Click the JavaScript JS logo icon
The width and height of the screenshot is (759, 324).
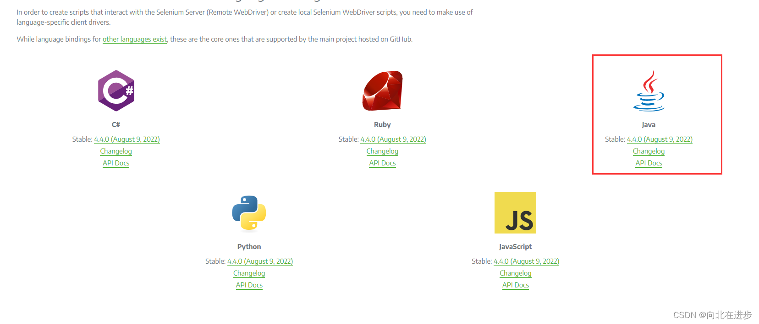pos(515,212)
